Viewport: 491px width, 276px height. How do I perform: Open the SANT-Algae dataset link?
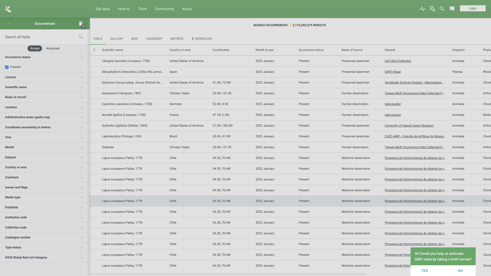pos(393,72)
